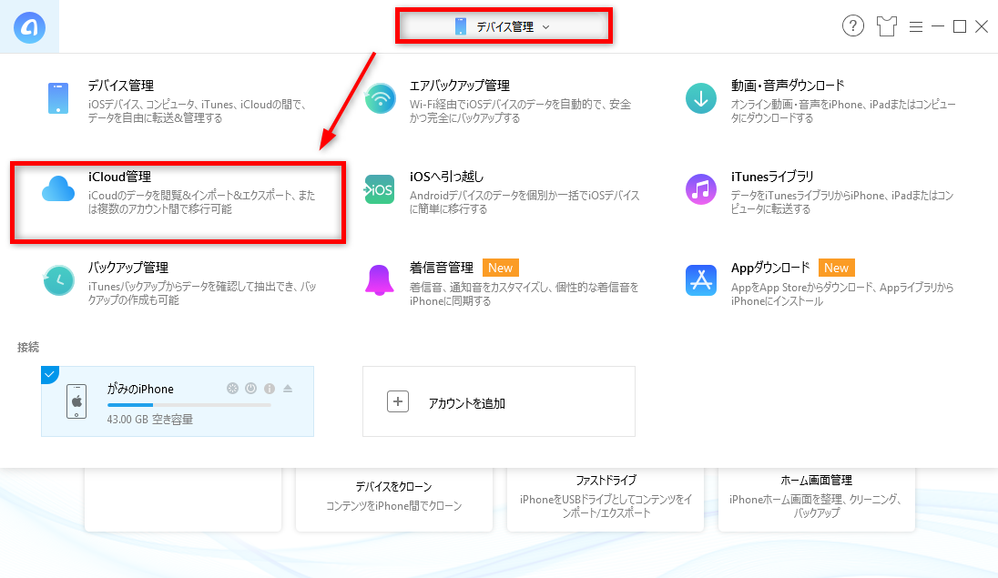Select the 着信音管理 menu title
The height and width of the screenshot is (578, 998).
click(441, 268)
